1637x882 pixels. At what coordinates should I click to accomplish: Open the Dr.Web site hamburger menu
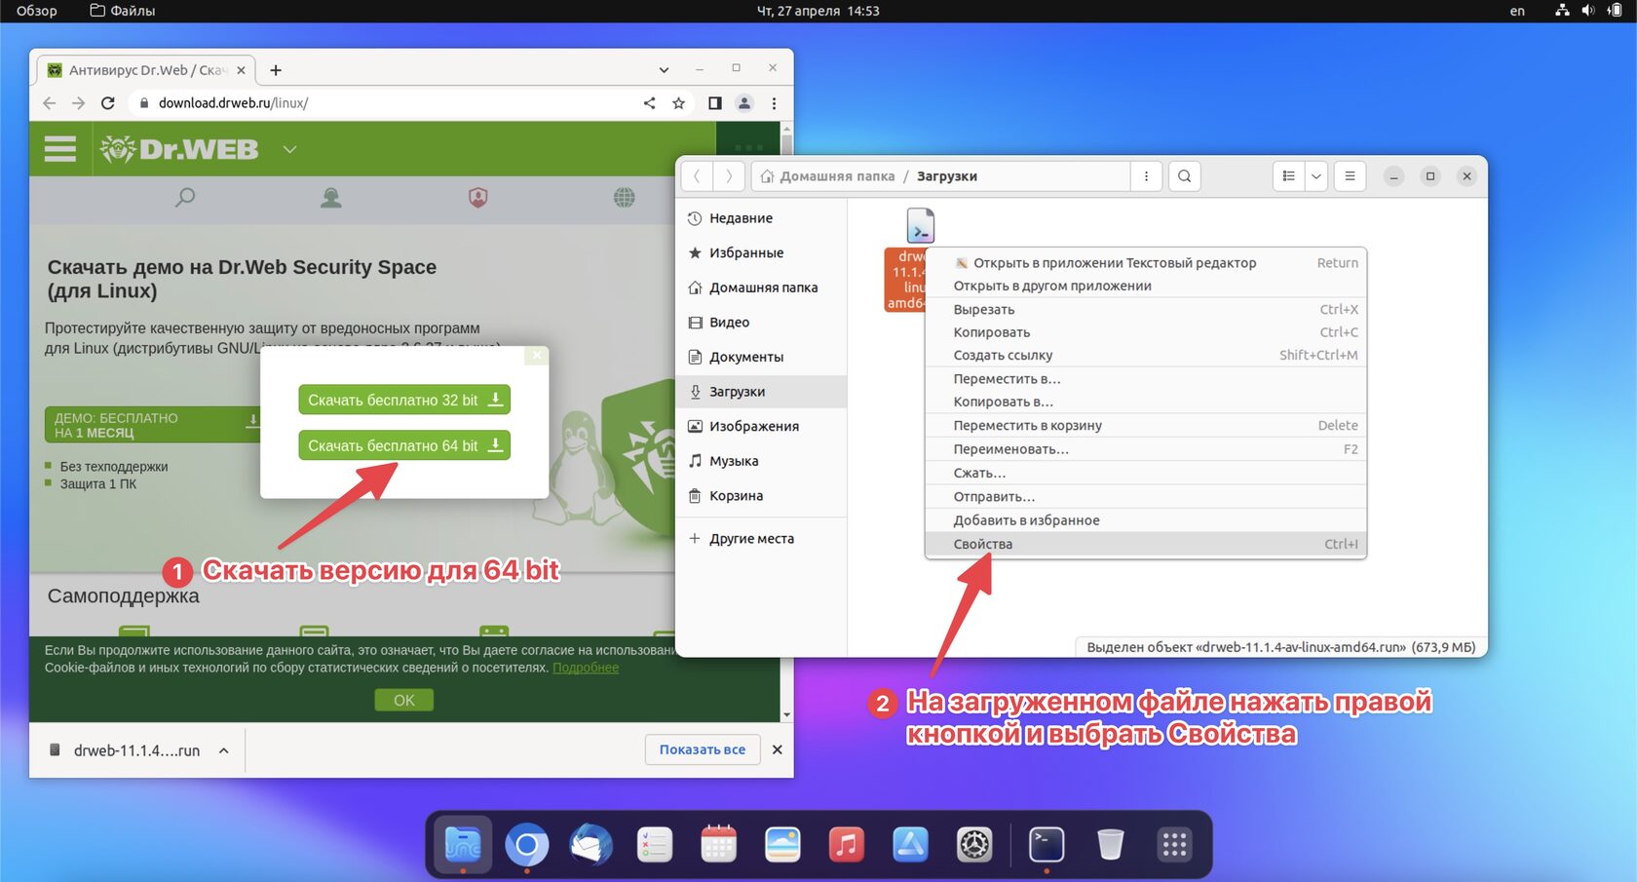pyautogui.click(x=60, y=149)
